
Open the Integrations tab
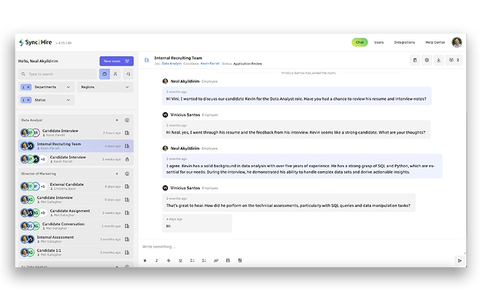[404, 42]
